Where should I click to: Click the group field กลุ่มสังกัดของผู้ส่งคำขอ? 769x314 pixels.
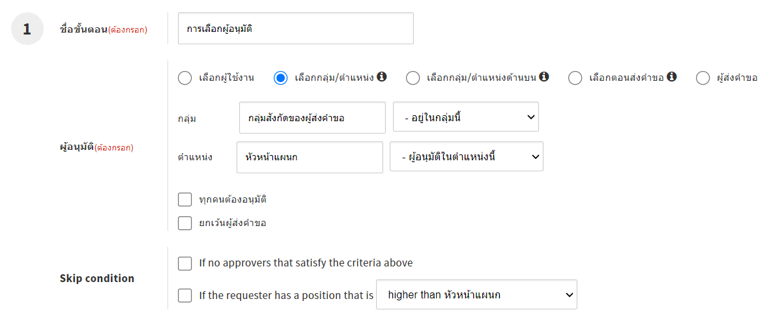click(x=312, y=118)
